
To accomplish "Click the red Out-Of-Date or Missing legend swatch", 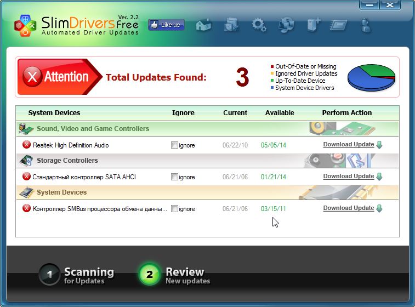I will click(x=272, y=66).
